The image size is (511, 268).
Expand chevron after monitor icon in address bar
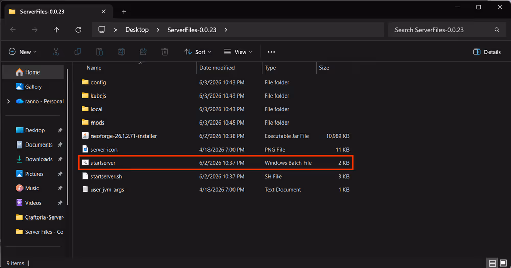(115, 30)
